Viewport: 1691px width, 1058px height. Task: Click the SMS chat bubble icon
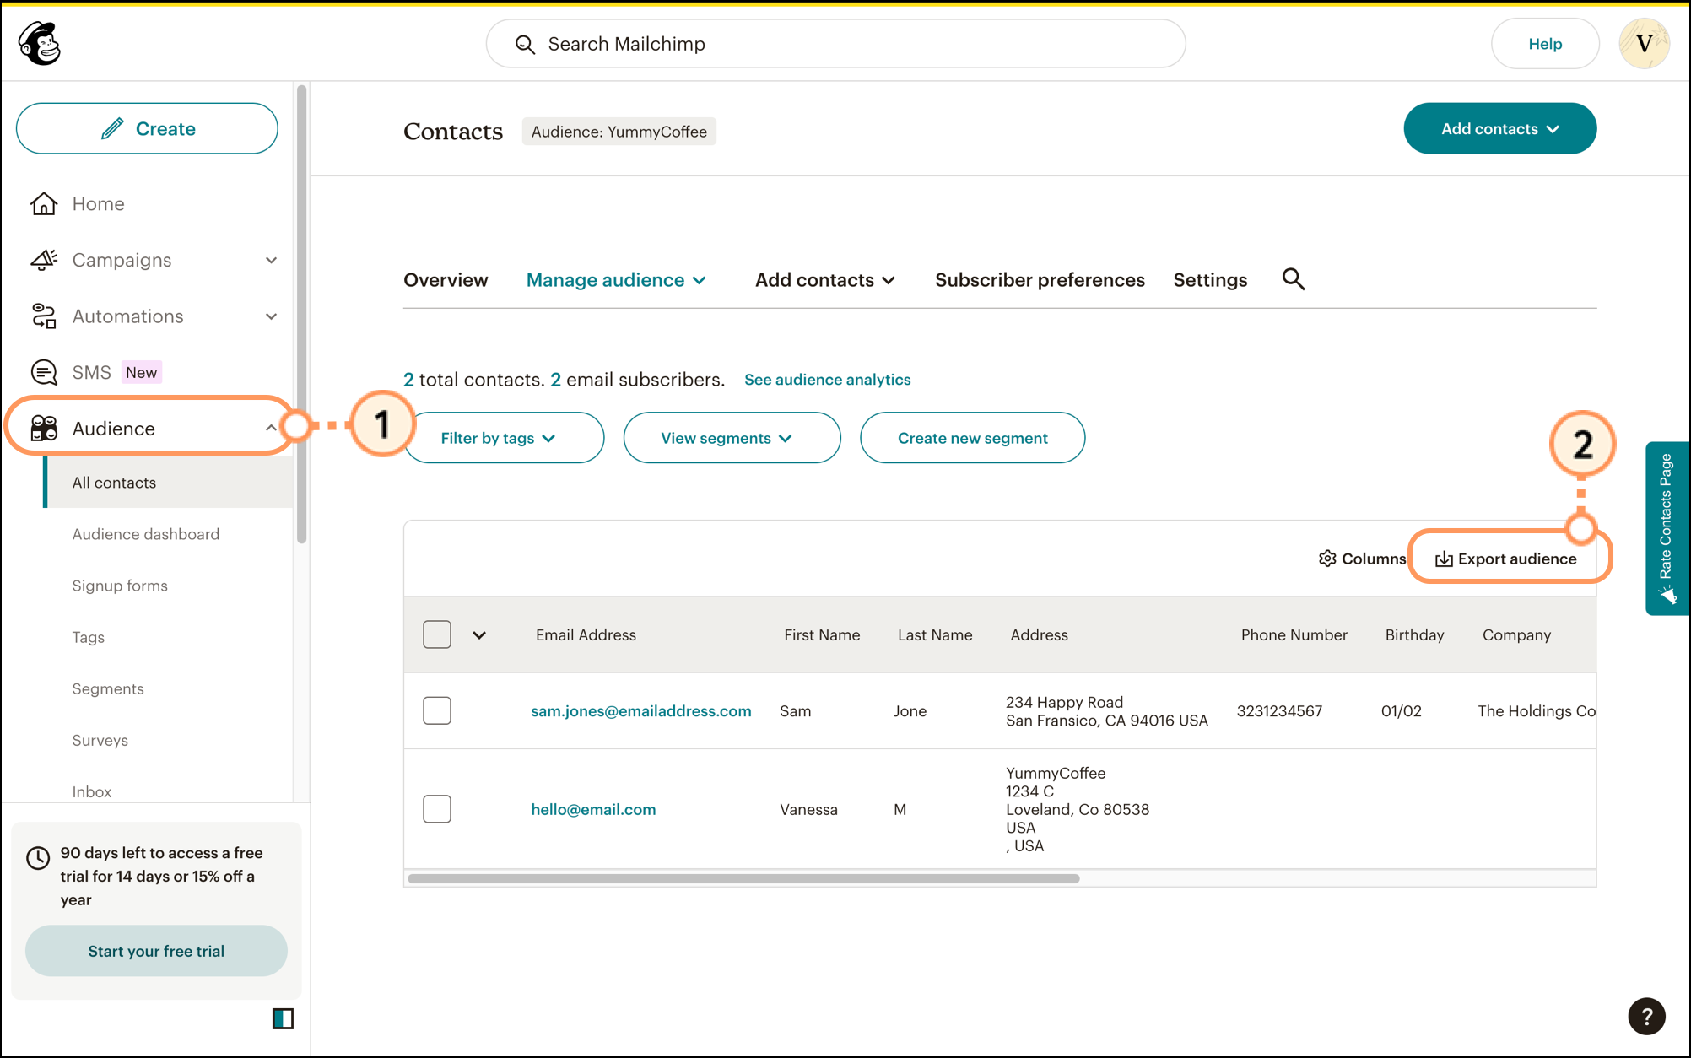click(x=44, y=372)
